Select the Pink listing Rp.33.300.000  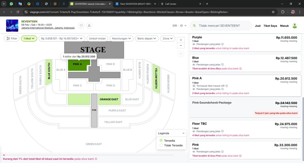(246, 150)
